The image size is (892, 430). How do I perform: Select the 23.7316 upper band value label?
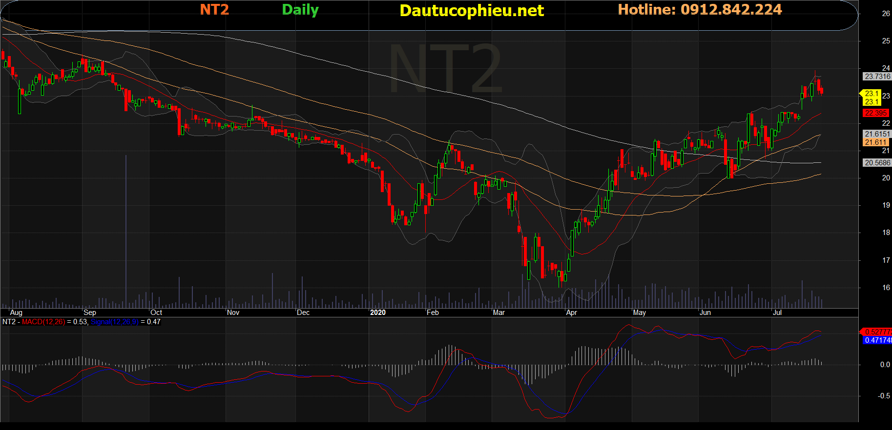click(x=877, y=77)
